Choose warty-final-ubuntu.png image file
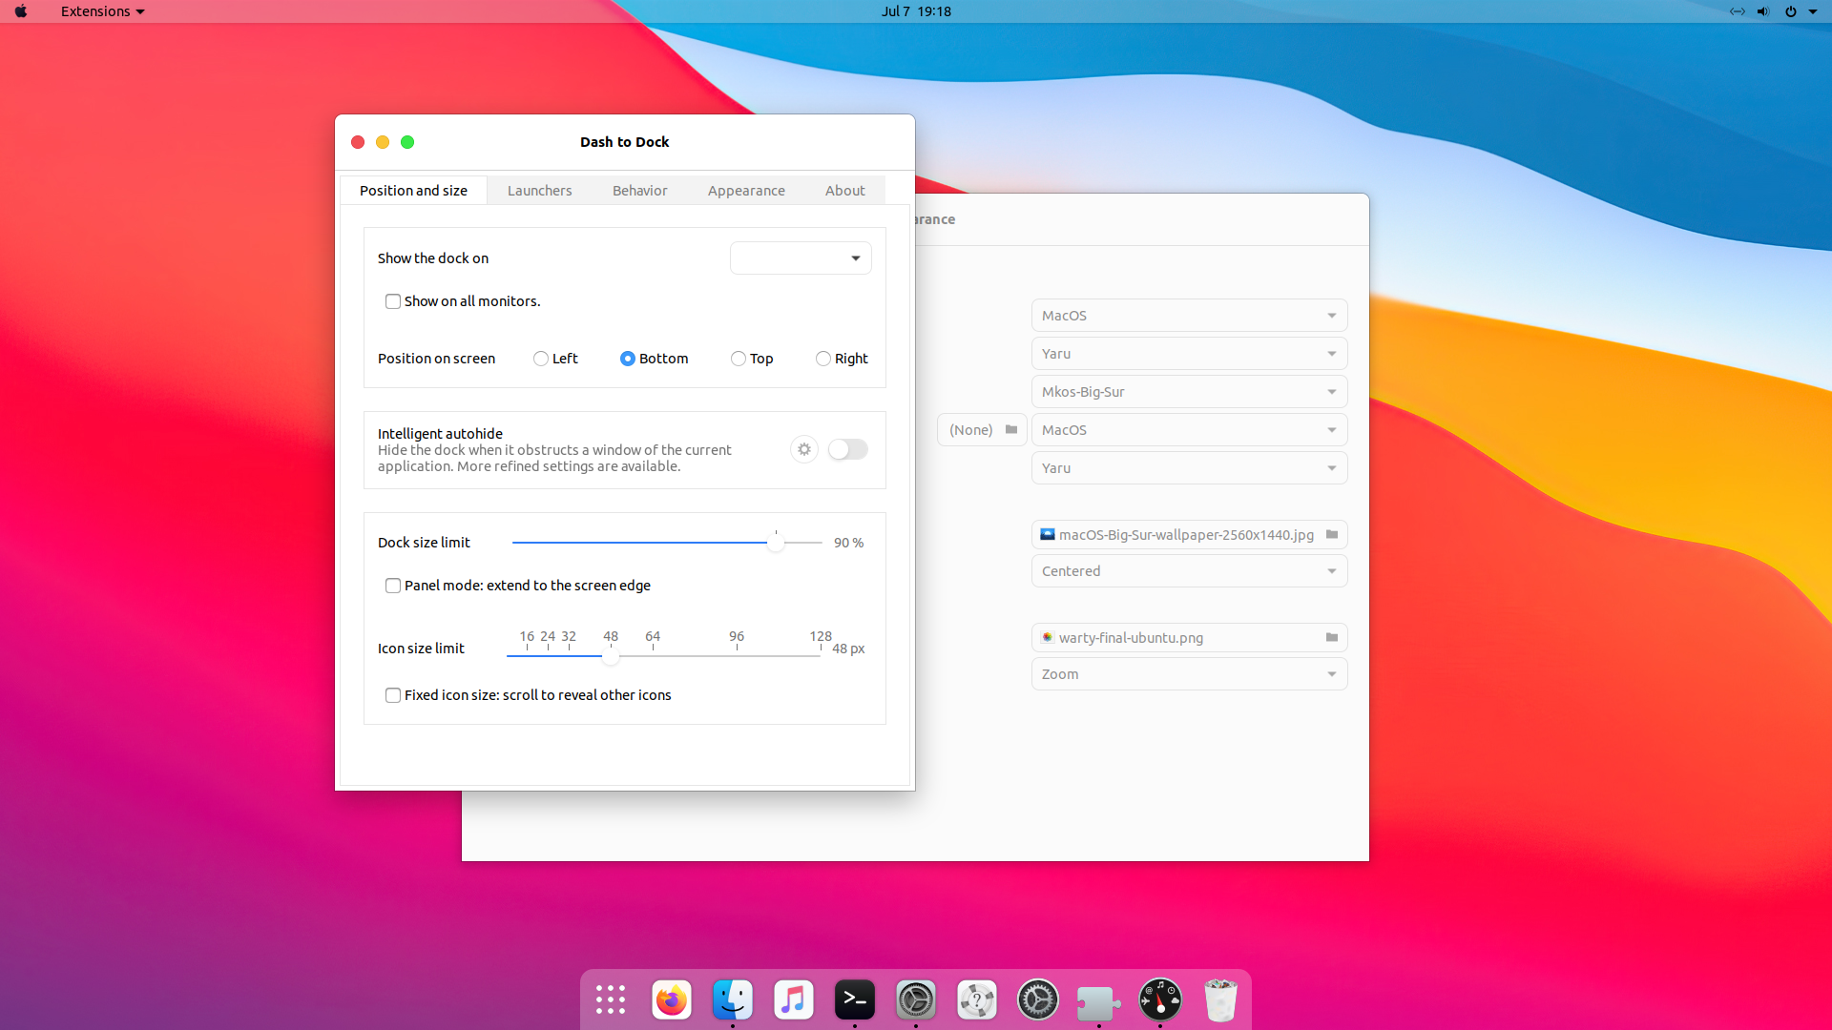The image size is (1832, 1030). coord(1189,638)
